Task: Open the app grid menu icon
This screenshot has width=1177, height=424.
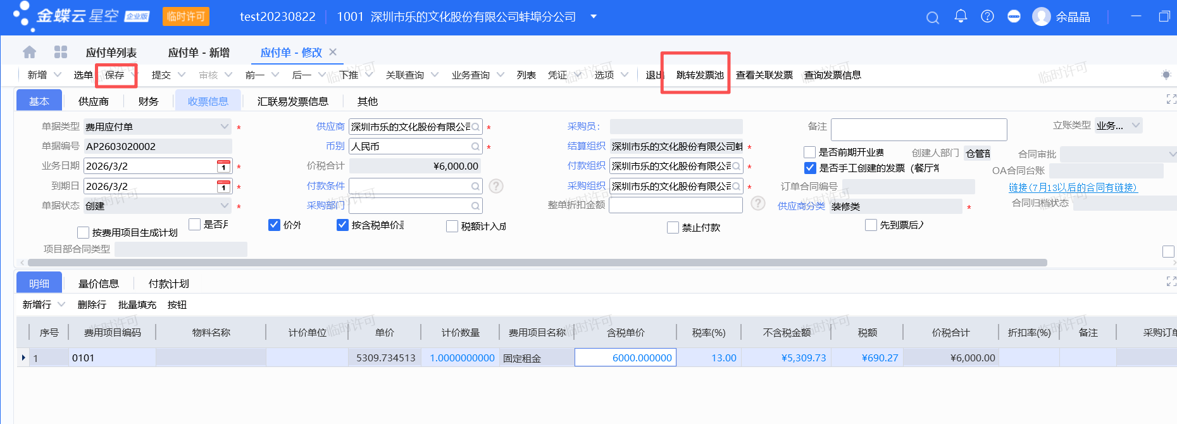Action: pos(61,52)
